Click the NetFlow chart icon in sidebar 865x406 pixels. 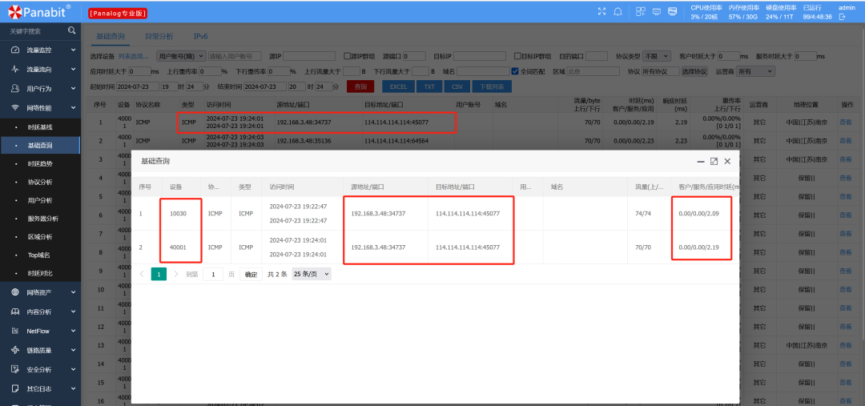[x=15, y=331]
